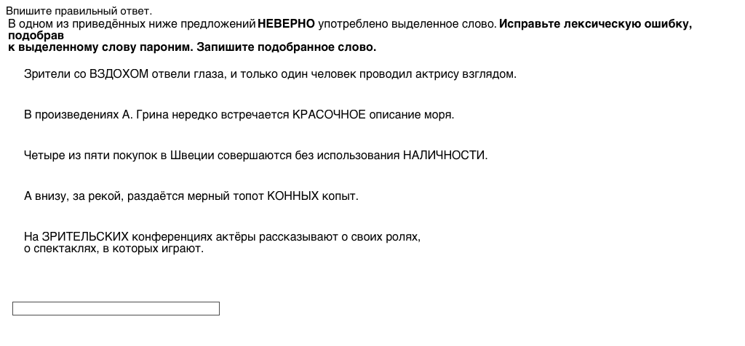Click the word ЗРИТЕЛЬСКИХ
The width and height of the screenshot is (745, 346).
click(86, 237)
